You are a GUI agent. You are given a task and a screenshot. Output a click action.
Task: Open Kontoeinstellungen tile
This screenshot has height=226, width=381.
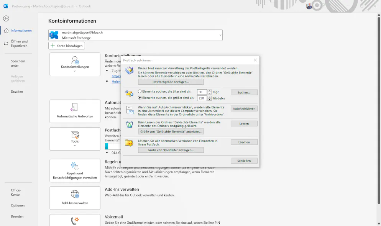[x=75, y=64]
